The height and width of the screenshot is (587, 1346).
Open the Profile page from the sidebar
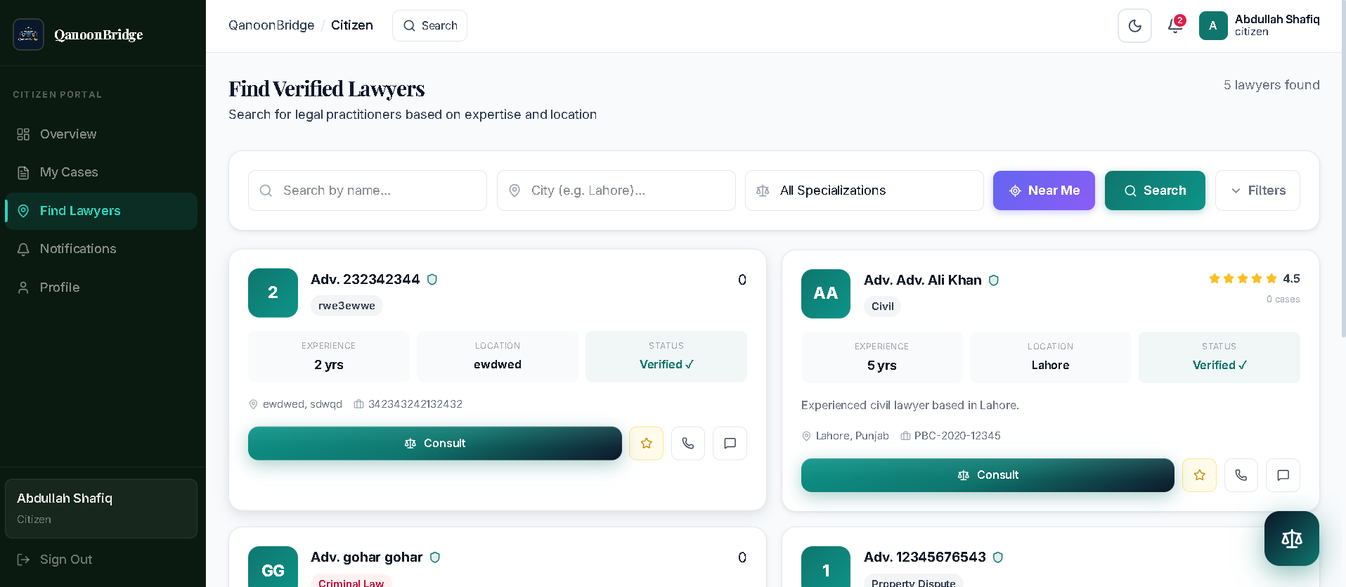[101, 288]
